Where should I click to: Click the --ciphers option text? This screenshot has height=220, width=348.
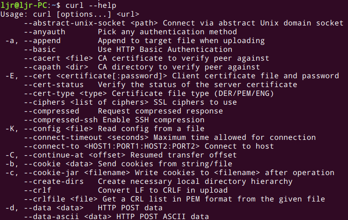45,102
